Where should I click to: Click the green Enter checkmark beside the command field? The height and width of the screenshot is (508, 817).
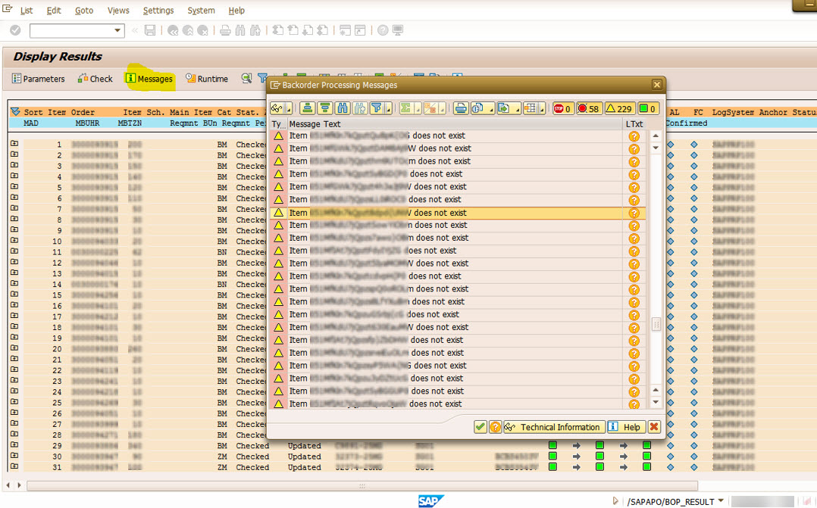click(15, 30)
